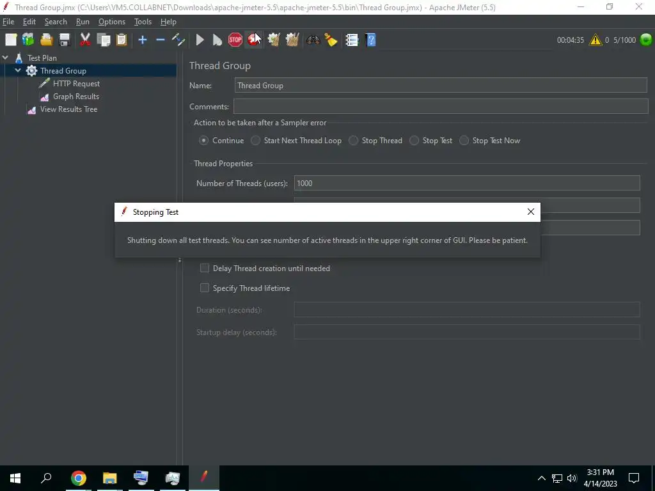This screenshot has width=655, height=491.
Task: Select HTTP Request in the tree
Action: 77,84
